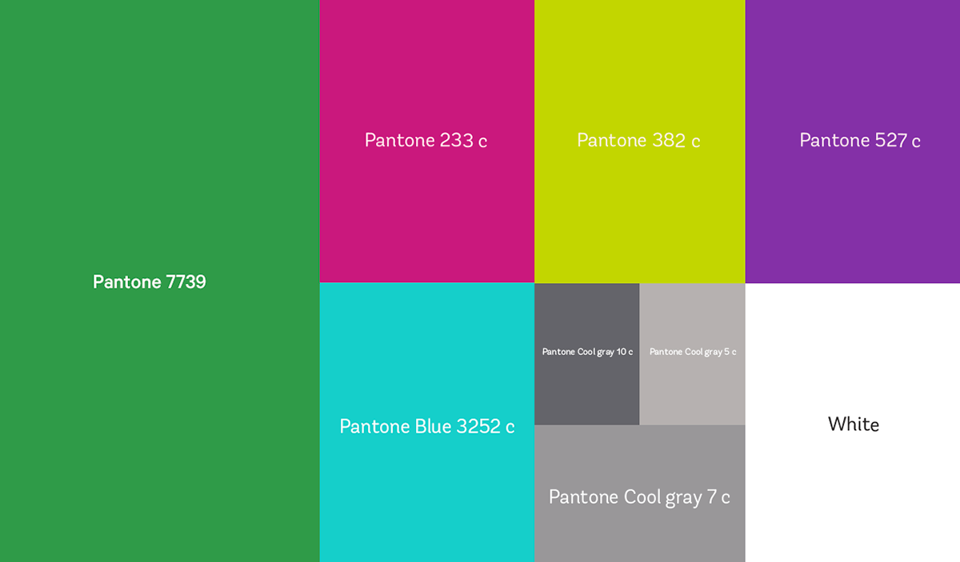
Task: Pick the White swatch
Action: tap(853, 422)
